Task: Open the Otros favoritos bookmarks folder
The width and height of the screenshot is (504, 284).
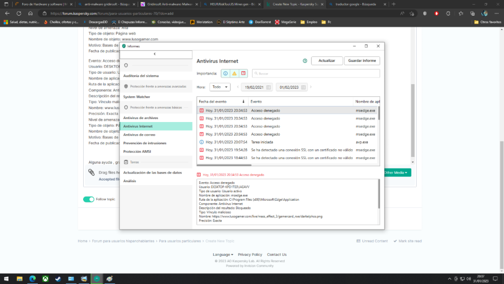Action: click(487, 22)
